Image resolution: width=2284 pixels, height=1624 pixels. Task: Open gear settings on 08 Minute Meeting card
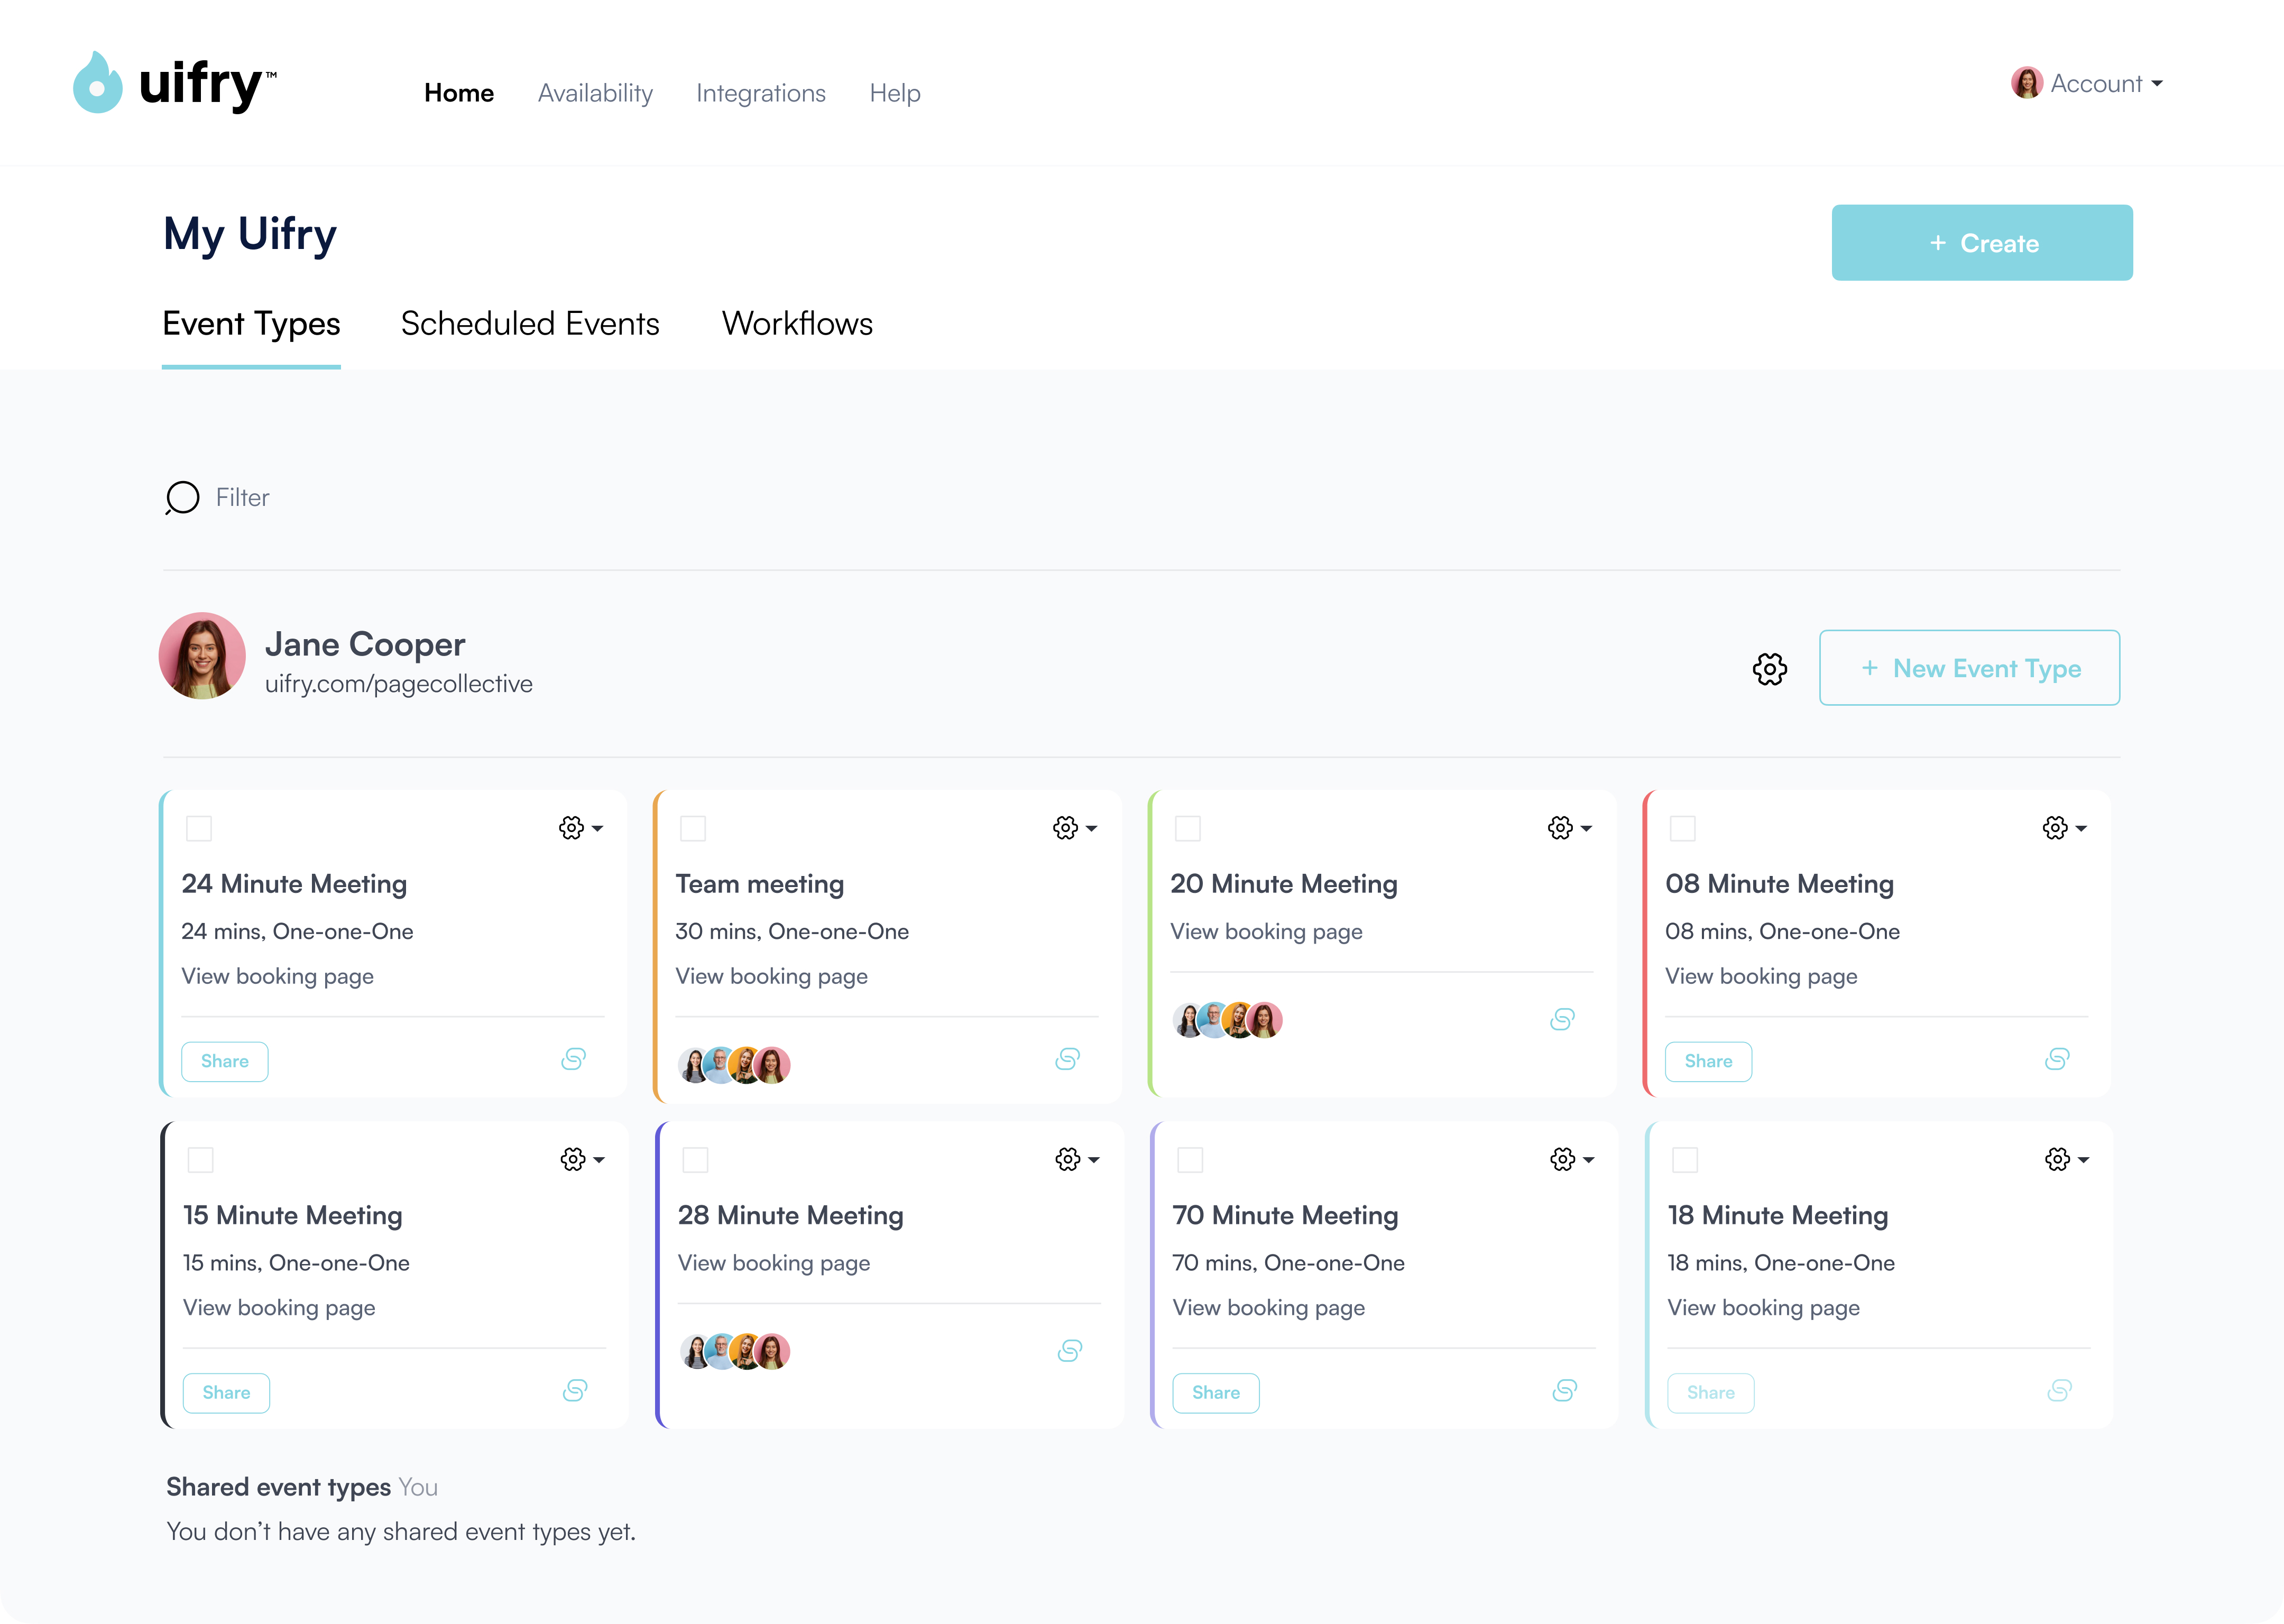pos(2055,828)
